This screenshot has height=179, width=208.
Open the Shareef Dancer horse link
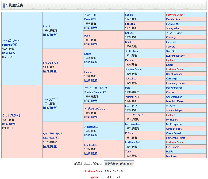tap(134, 70)
